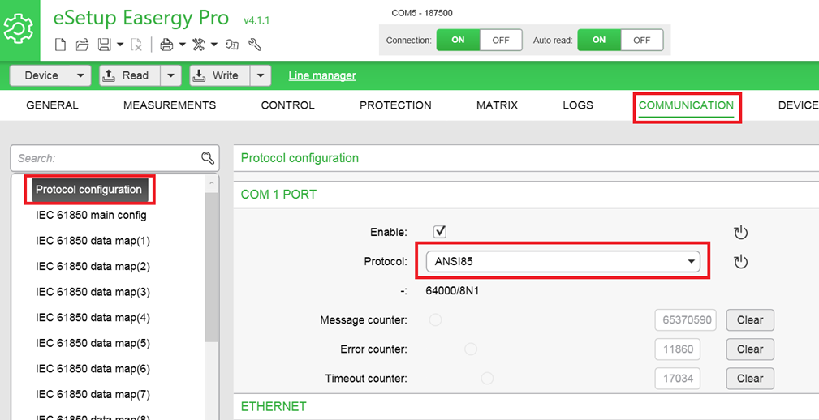819x420 pixels.
Task: Switch to the MEASUREMENTS tab
Action: pos(170,105)
